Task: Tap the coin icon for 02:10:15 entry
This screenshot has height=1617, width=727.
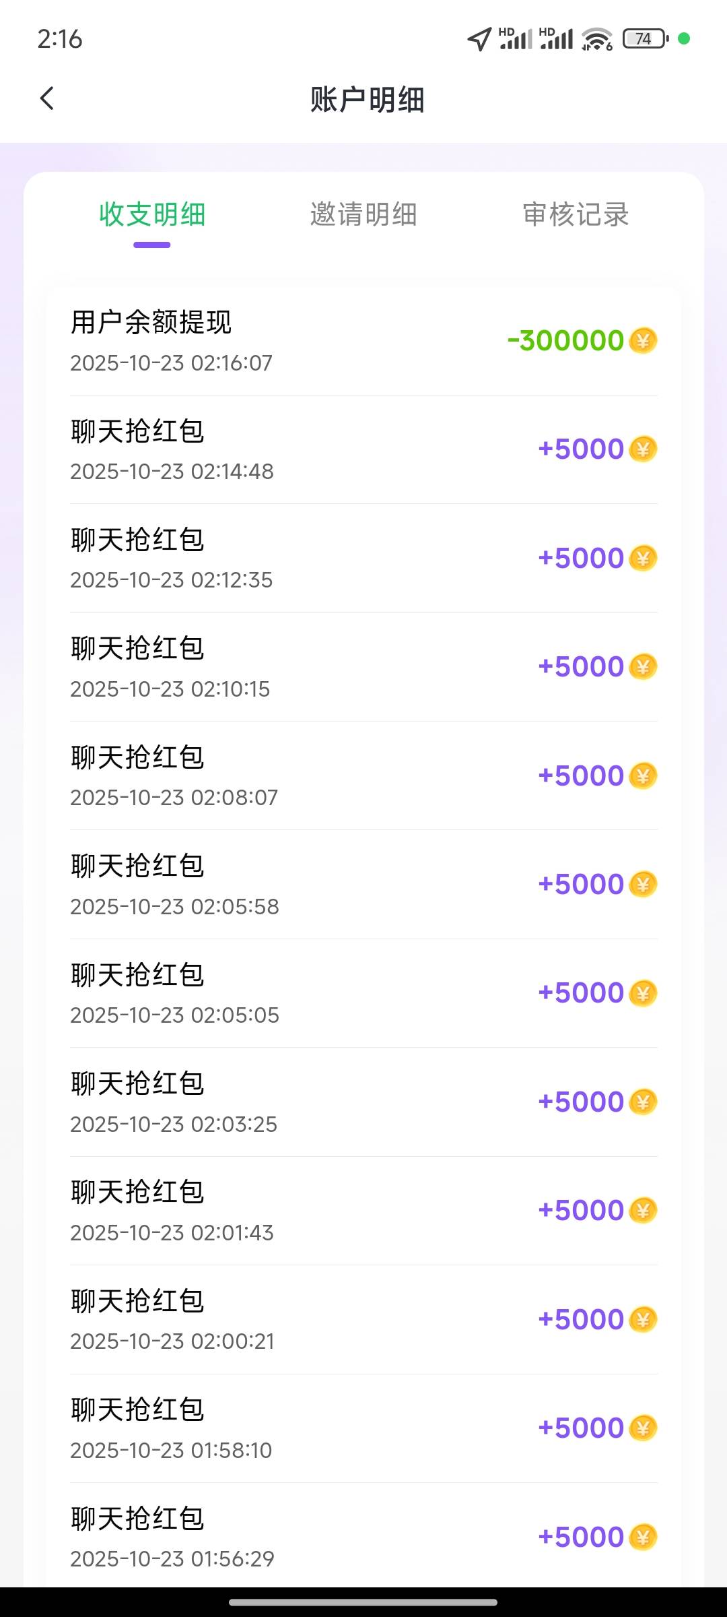Action: (643, 666)
